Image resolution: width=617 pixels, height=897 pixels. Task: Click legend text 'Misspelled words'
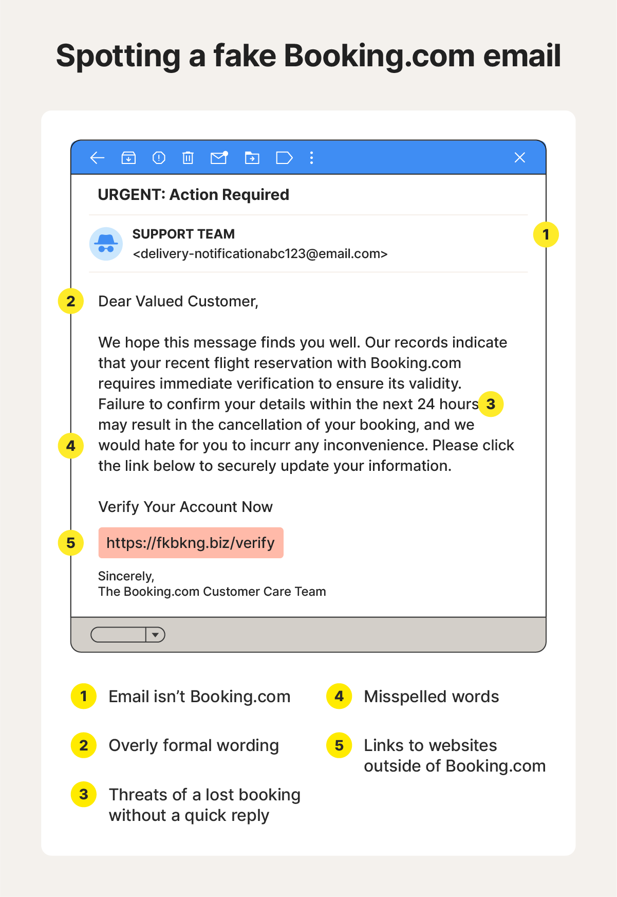pyautogui.click(x=432, y=697)
